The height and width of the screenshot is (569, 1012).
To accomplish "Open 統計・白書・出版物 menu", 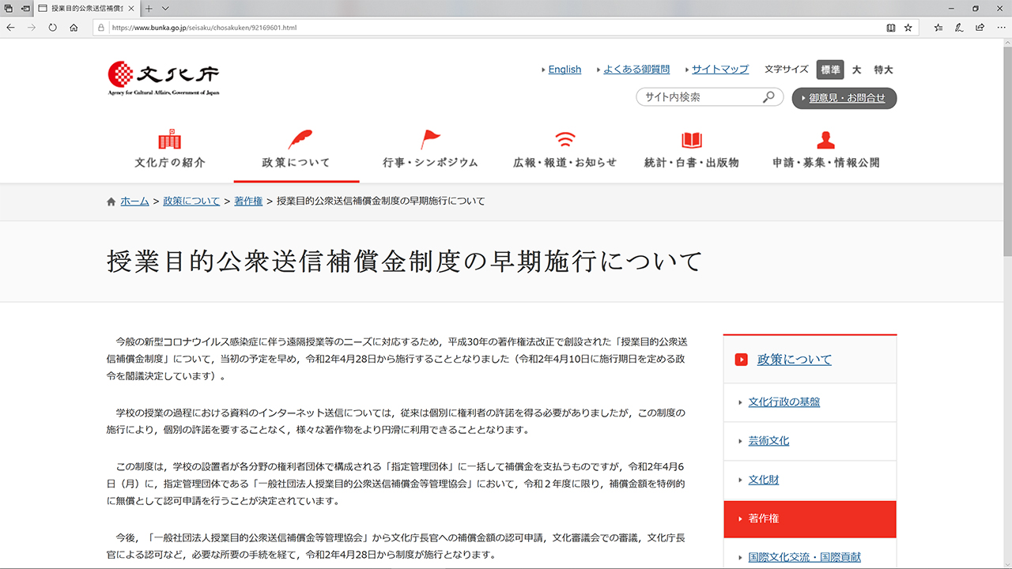I will [692, 150].
